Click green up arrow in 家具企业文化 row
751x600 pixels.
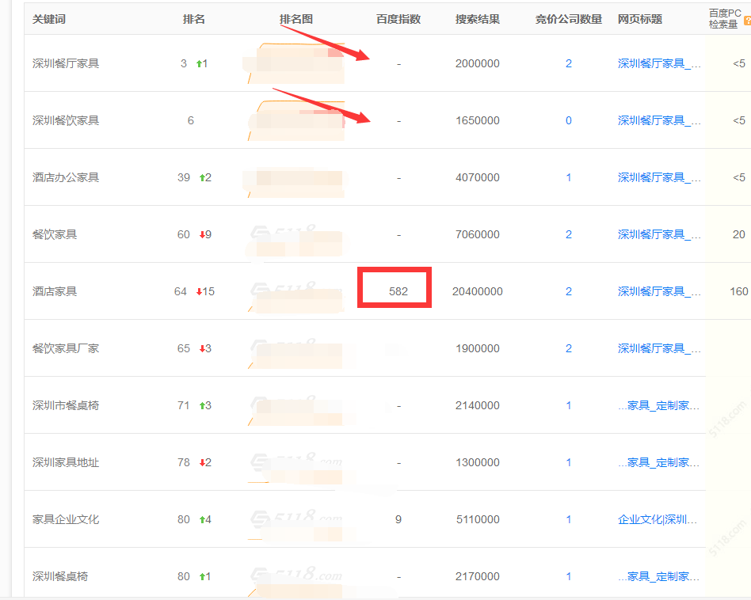pos(200,520)
